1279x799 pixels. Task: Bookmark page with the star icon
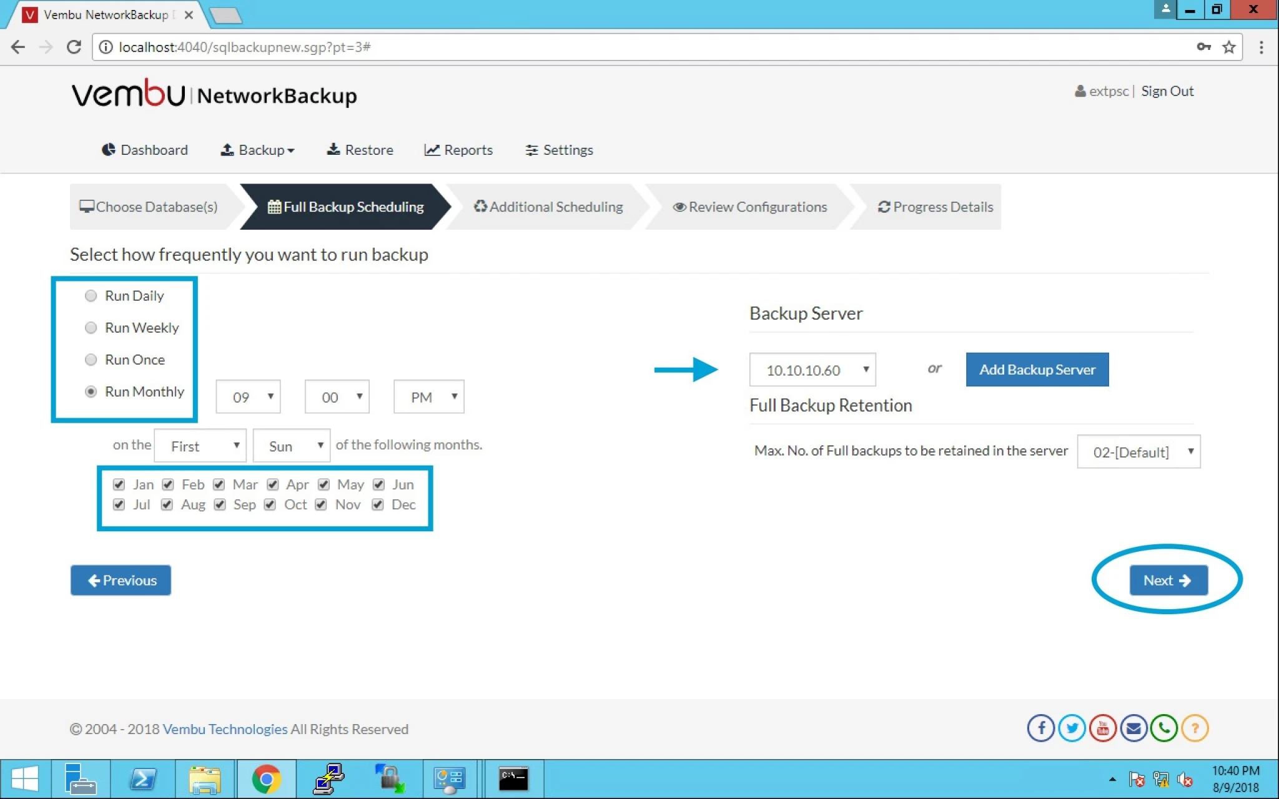click(1229, 47)
